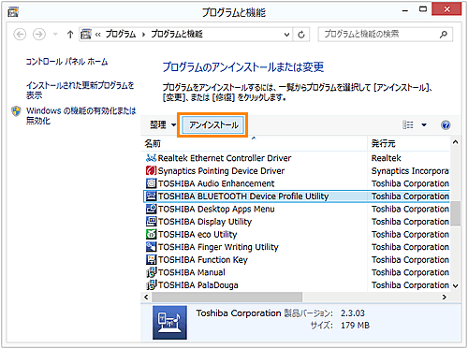
Task: Click Realtek publisher cell
Action: 387,158
